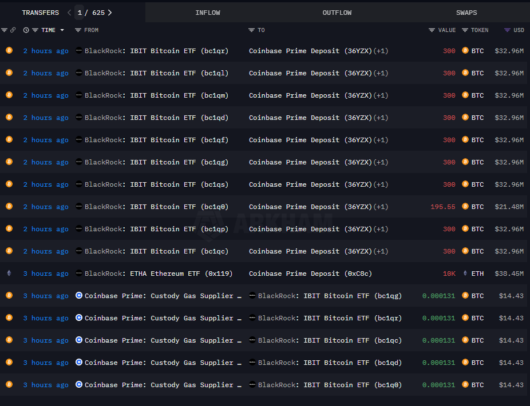Open the VALUE column filter
Viewport: 530px width, 406px height.
(432, 30)
